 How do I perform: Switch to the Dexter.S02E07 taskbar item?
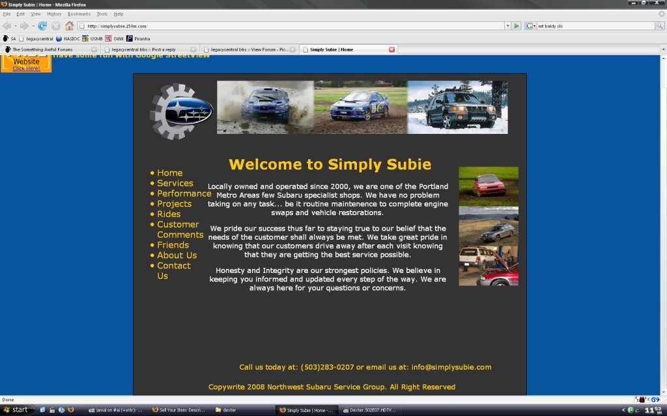[x=370, y=410]
